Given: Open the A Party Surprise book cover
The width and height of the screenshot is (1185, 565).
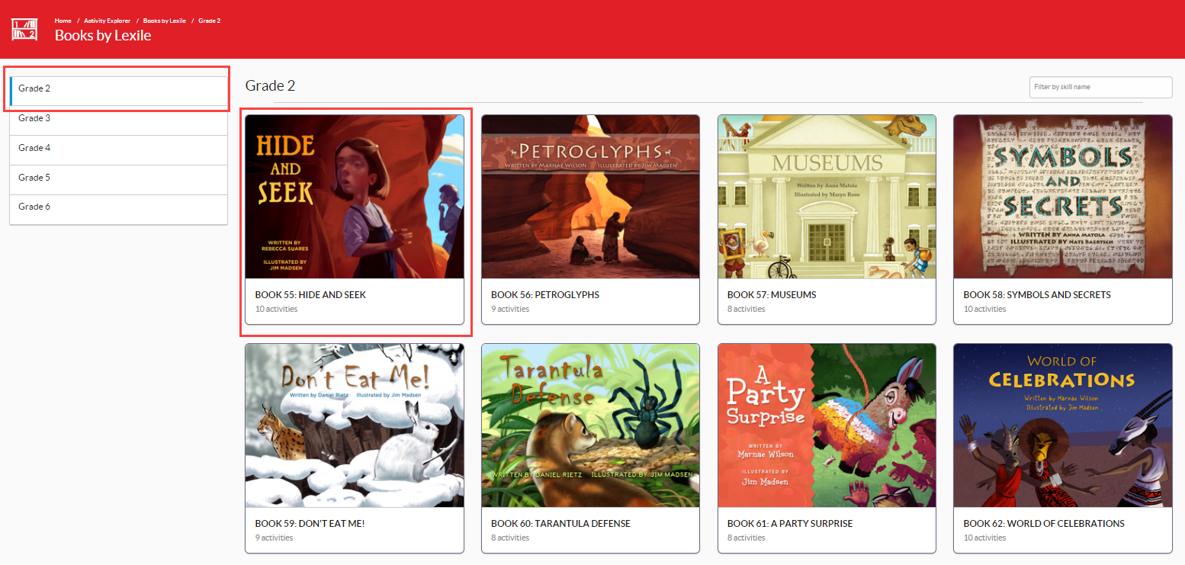Looking at the screenshot, I should click(x=827, y=425).
